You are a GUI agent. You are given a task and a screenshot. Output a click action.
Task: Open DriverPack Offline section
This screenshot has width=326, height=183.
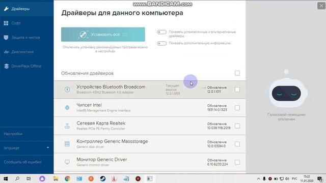pyautogui.click(x=26, y=66)
